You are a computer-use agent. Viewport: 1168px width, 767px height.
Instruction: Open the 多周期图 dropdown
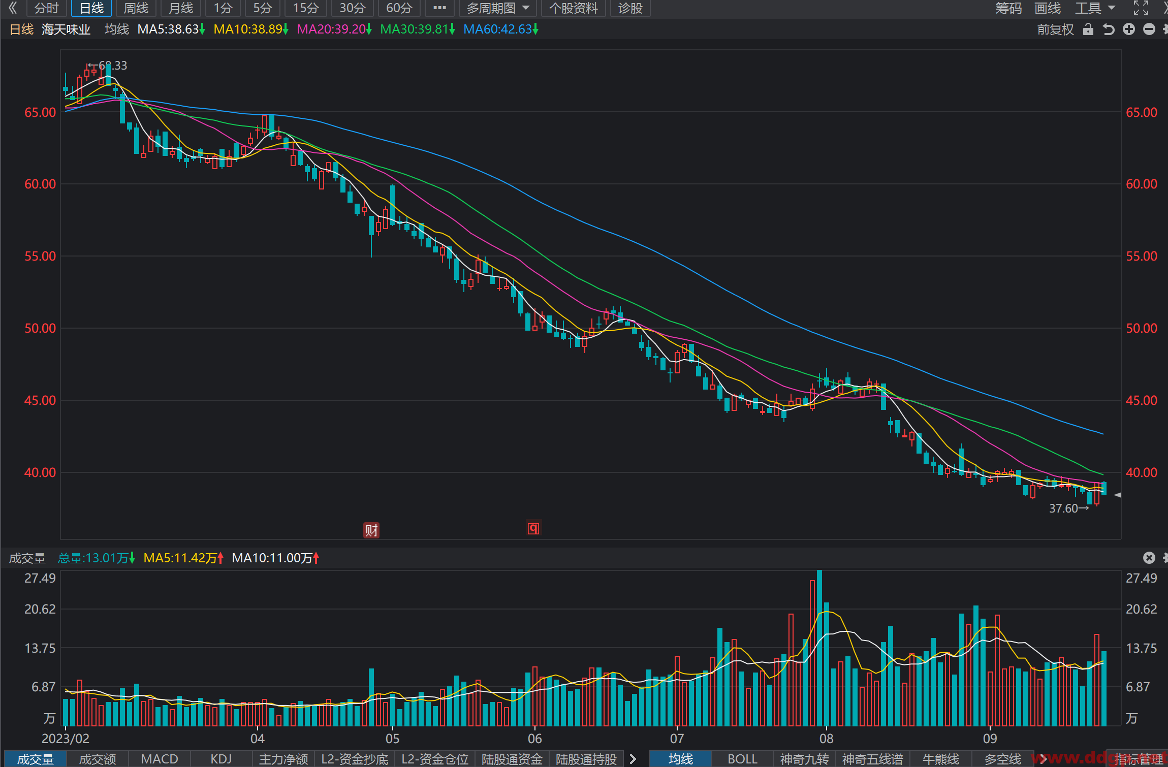pos(498,8)
